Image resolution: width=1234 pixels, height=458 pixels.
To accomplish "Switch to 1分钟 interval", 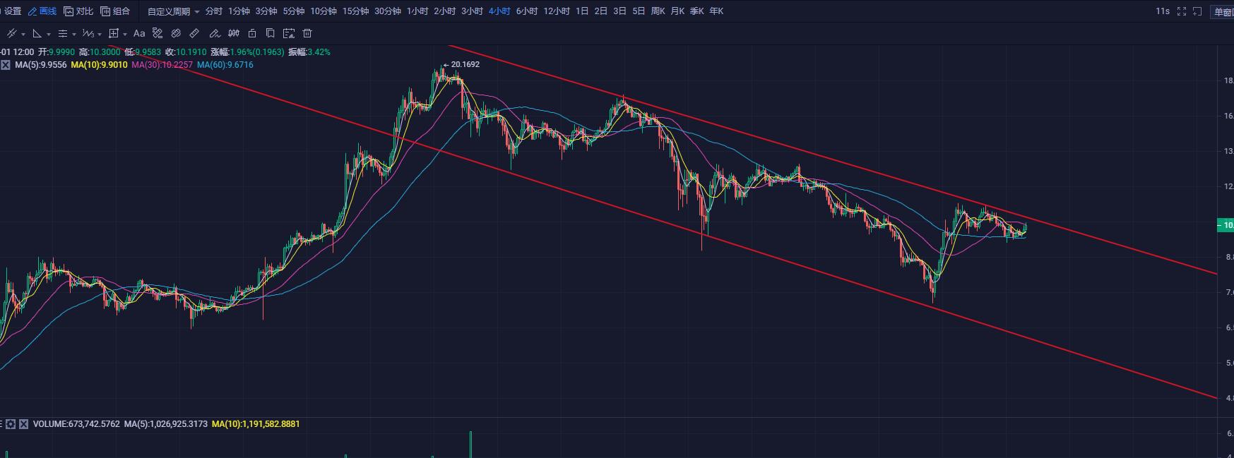I will [x=239, y=11].
